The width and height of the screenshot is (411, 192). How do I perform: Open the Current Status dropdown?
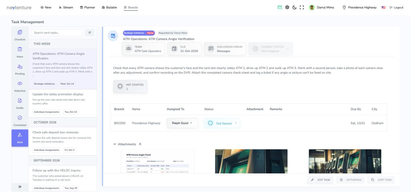(270, 49)
